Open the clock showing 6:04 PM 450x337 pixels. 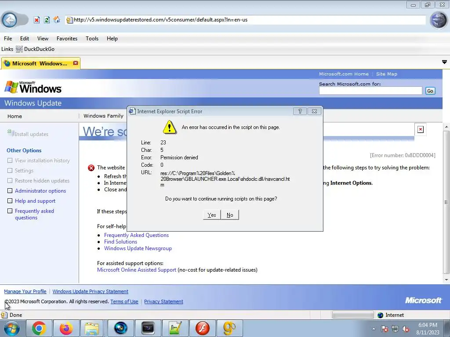(428, 329)
